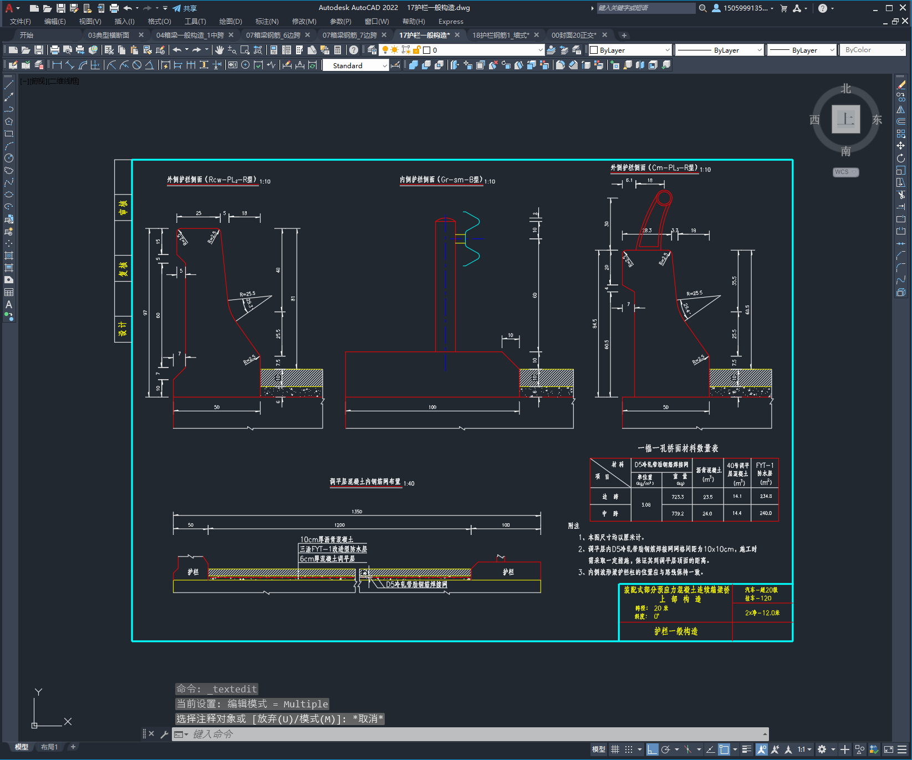This screenshot has height=760, width=912.
Task: Switch to the 布局1 layout tab
Action: 49,747
